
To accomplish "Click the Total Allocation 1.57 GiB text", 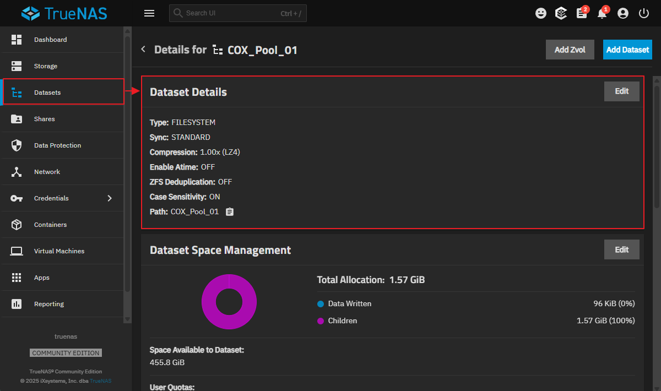I will point(371,280).
